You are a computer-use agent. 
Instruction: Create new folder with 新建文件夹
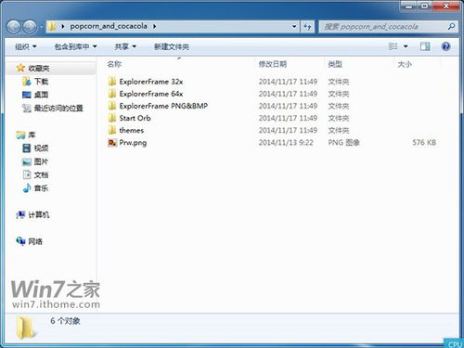coord(172,46)
